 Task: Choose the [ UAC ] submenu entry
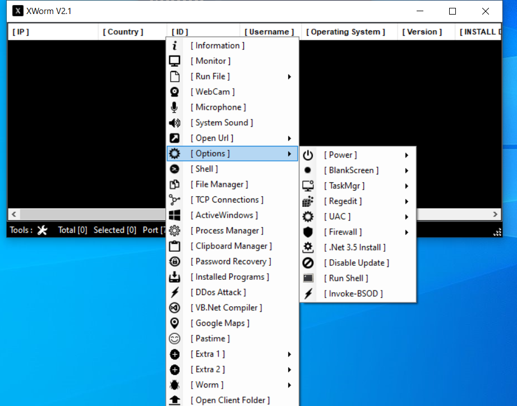click(358, 216)
